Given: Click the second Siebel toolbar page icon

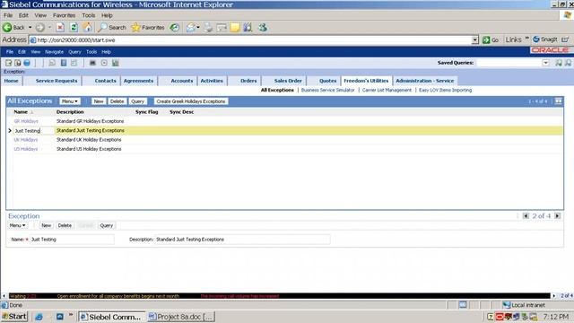Looking at the screenshot, I should click(x=18, y=63).
